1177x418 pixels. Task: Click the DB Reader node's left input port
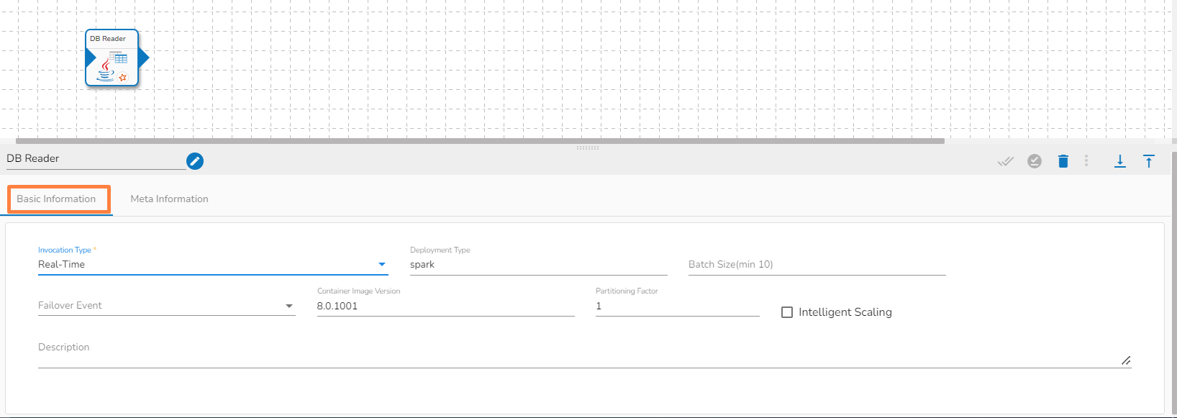point(90,58)
